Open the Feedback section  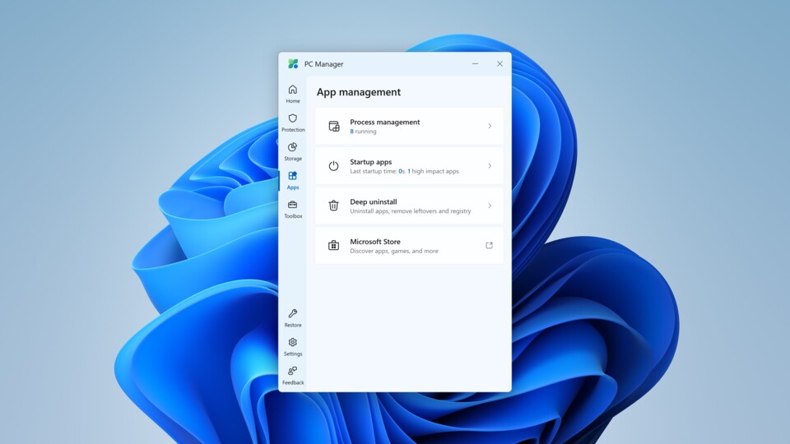coord(293,374)
